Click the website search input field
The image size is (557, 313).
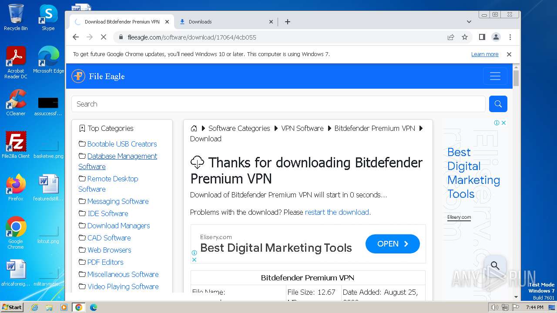pyautogui.click(x=278, y=104)
